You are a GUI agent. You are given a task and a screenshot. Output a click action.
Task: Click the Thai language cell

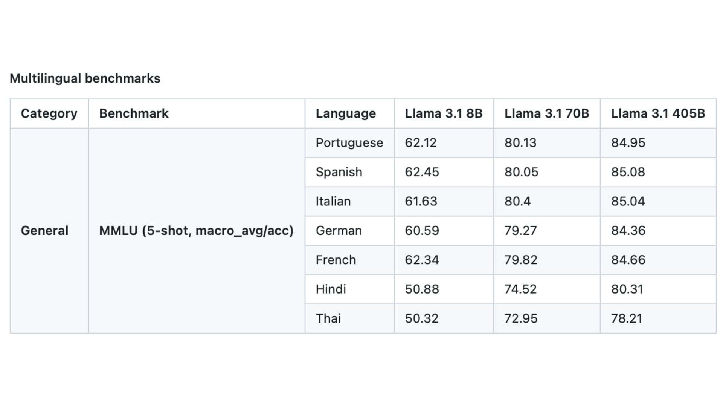(x=328, y=318)
